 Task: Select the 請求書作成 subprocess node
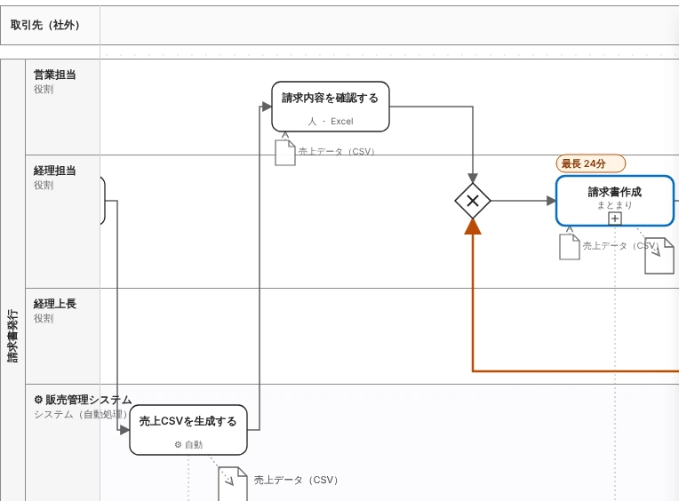pyautogui.click(x=615, y=201)
